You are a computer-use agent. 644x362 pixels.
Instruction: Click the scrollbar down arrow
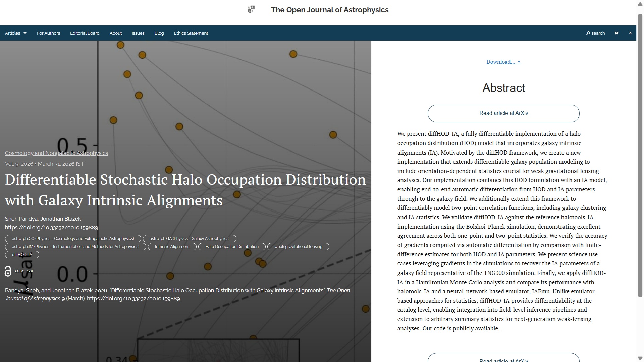(x=640, y=358)
